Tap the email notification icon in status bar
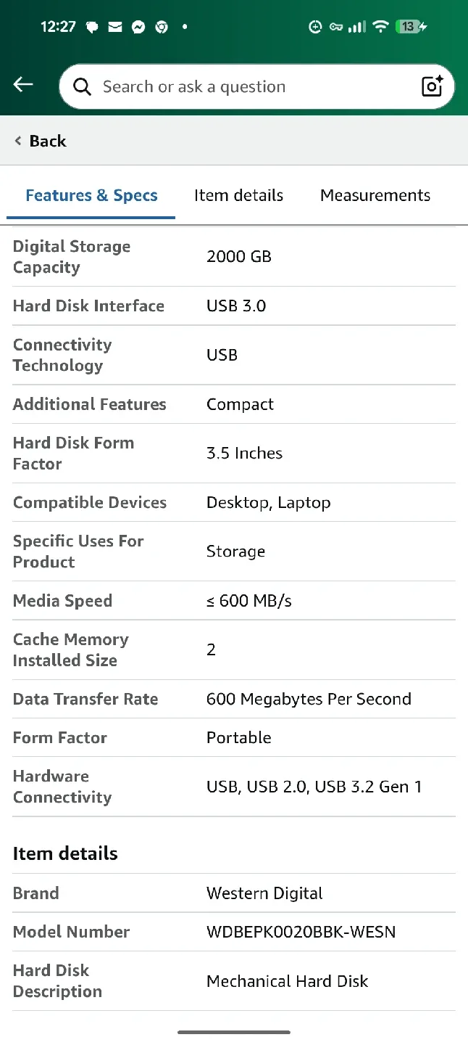Screen dimensions: 468x1045 (x=114, y=27)
